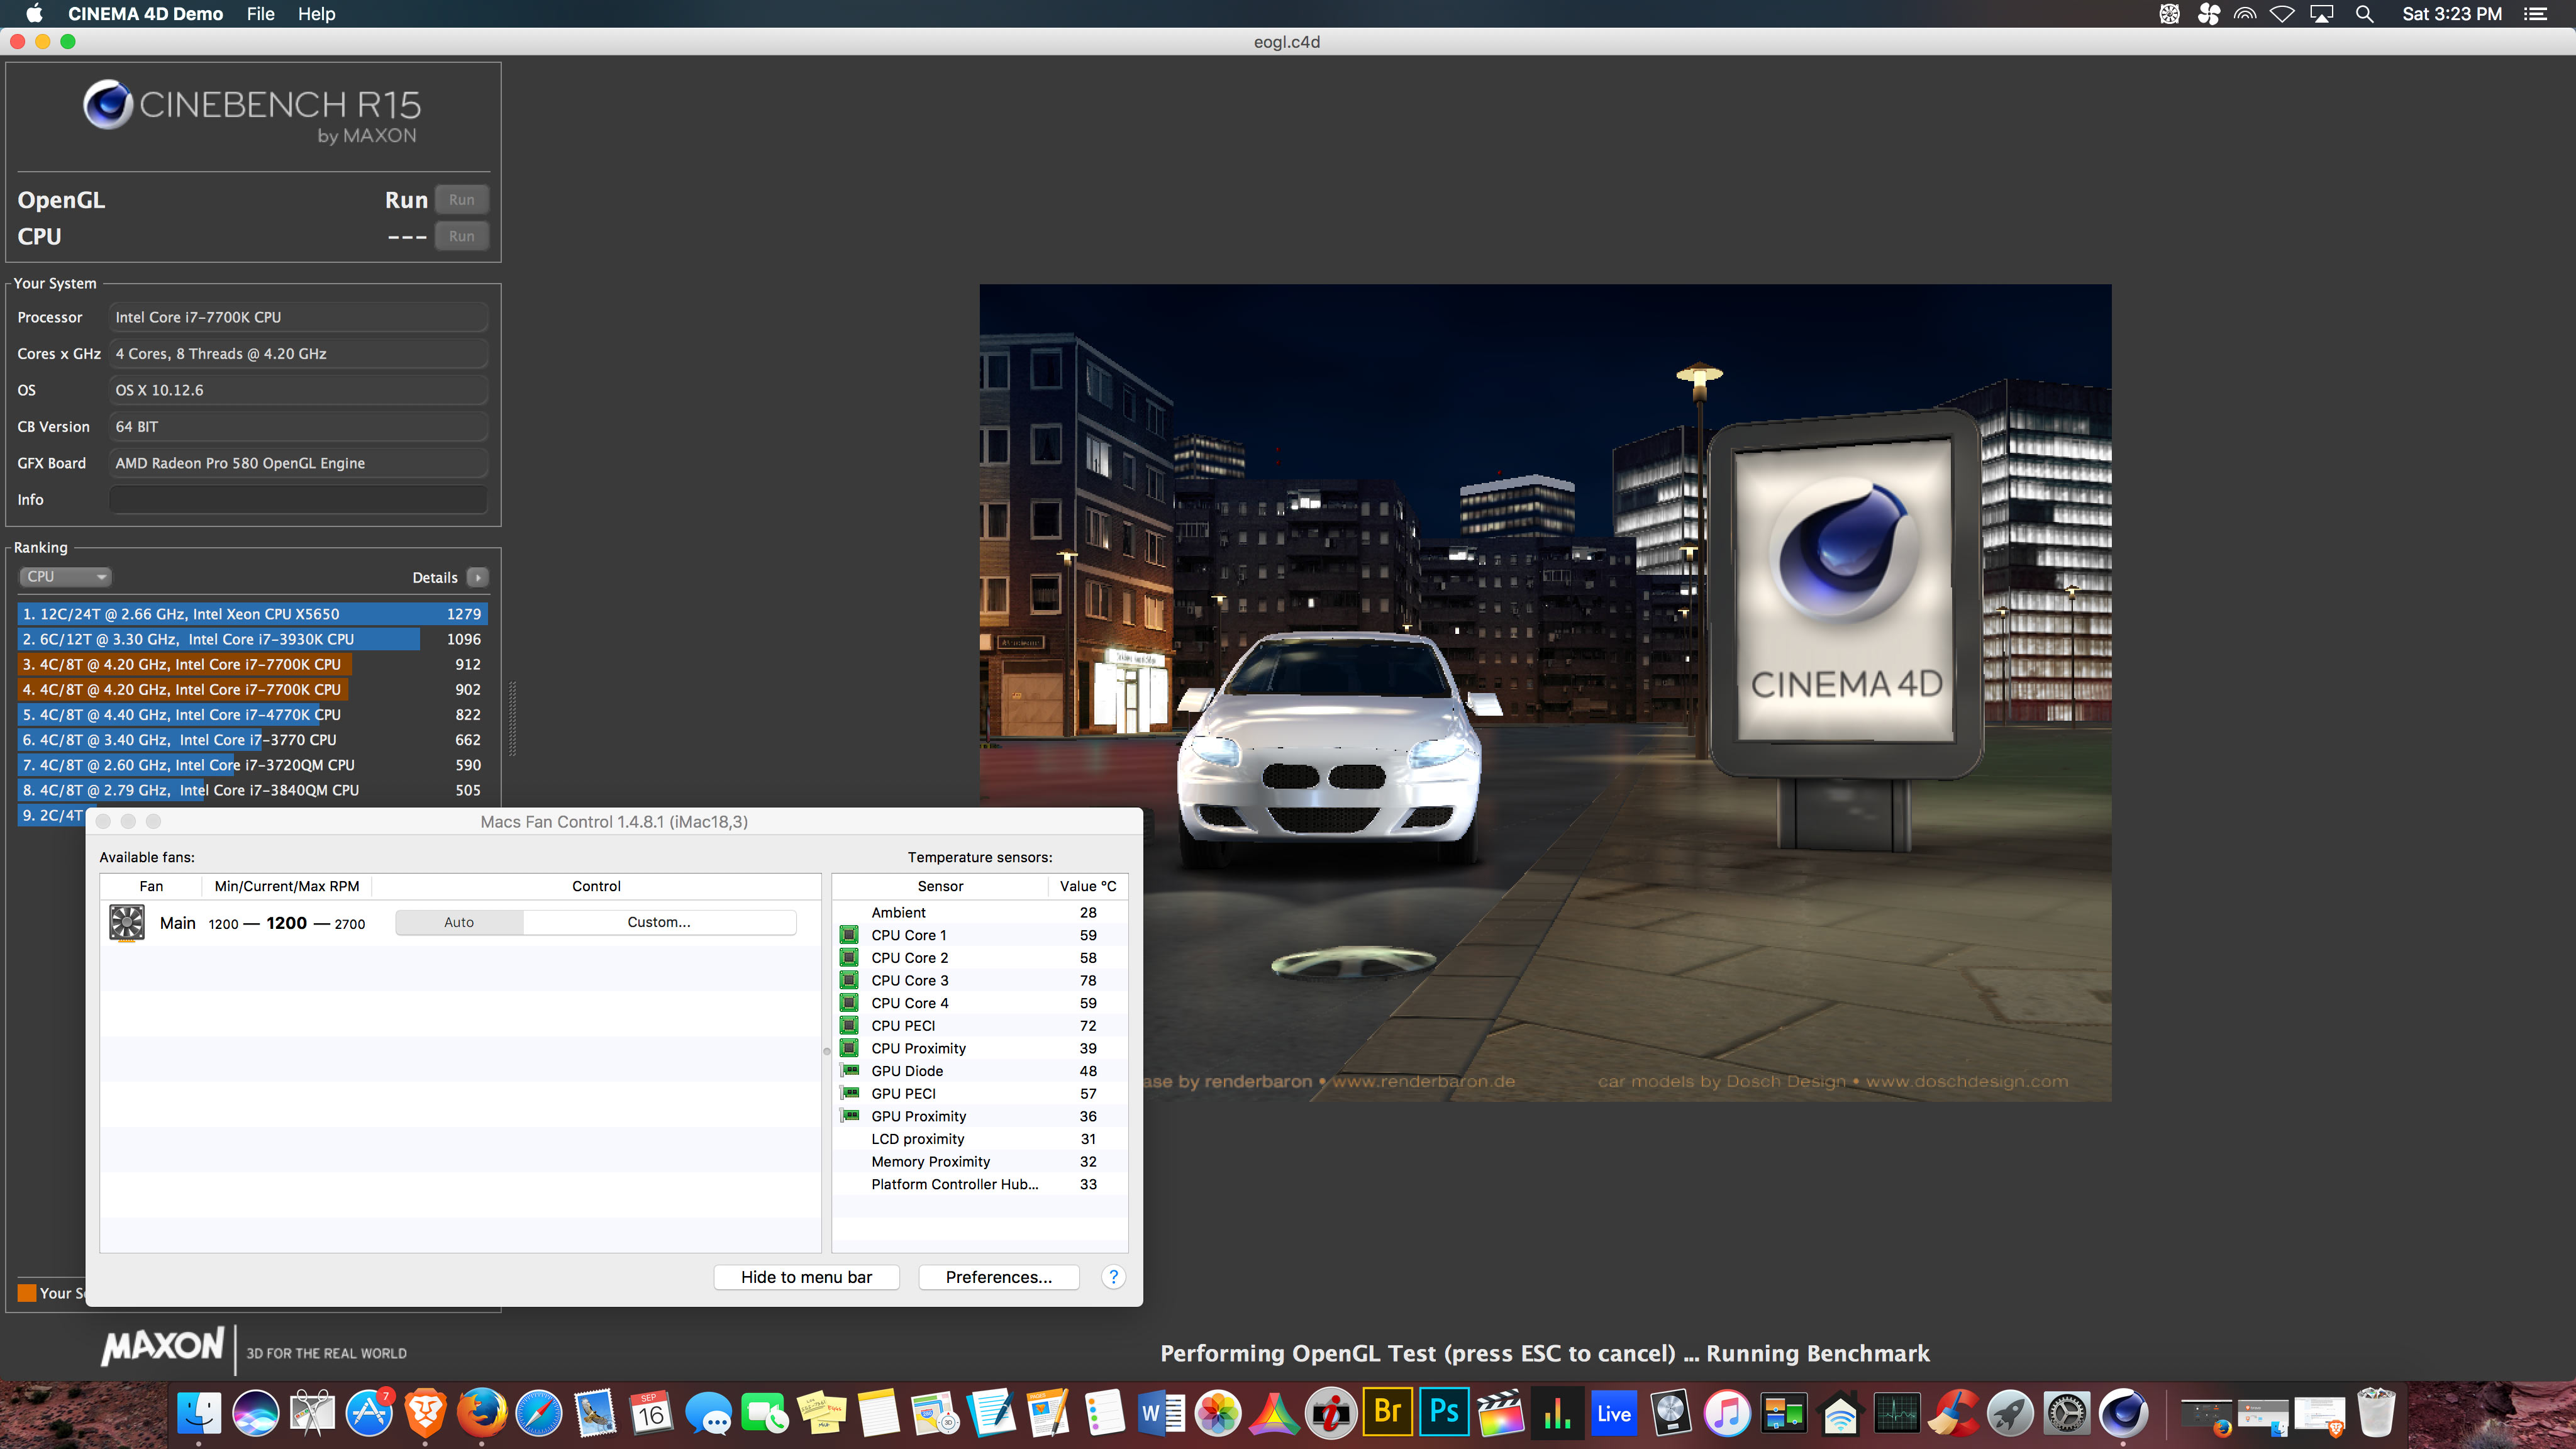Open Ableton Live from the dock
The height and width of the screenshot is (1449, 2576).
pyautogui.click(x=1614, y=1414)
